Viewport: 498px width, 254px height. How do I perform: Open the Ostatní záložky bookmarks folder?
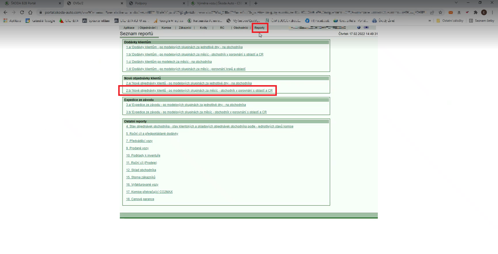[450, 21]
